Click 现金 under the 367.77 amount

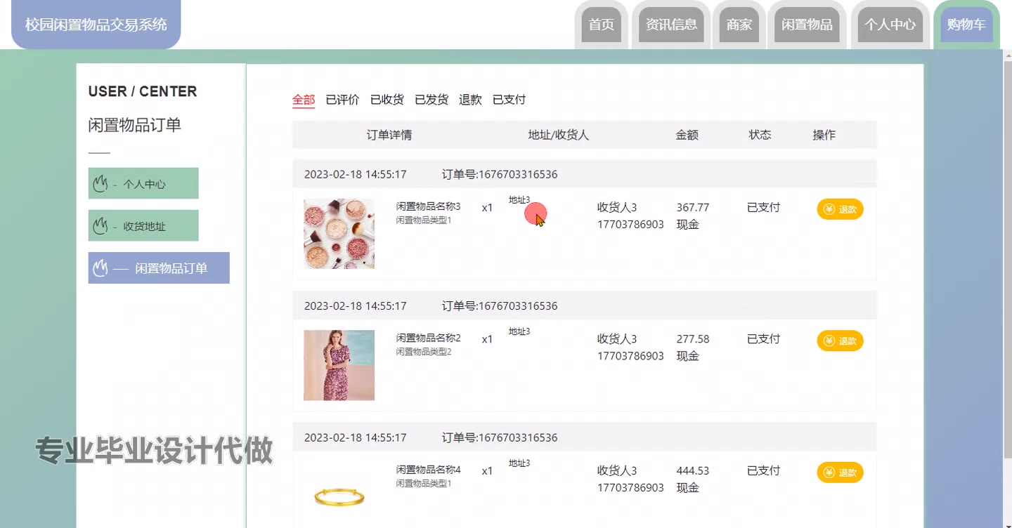click(687, 225)
